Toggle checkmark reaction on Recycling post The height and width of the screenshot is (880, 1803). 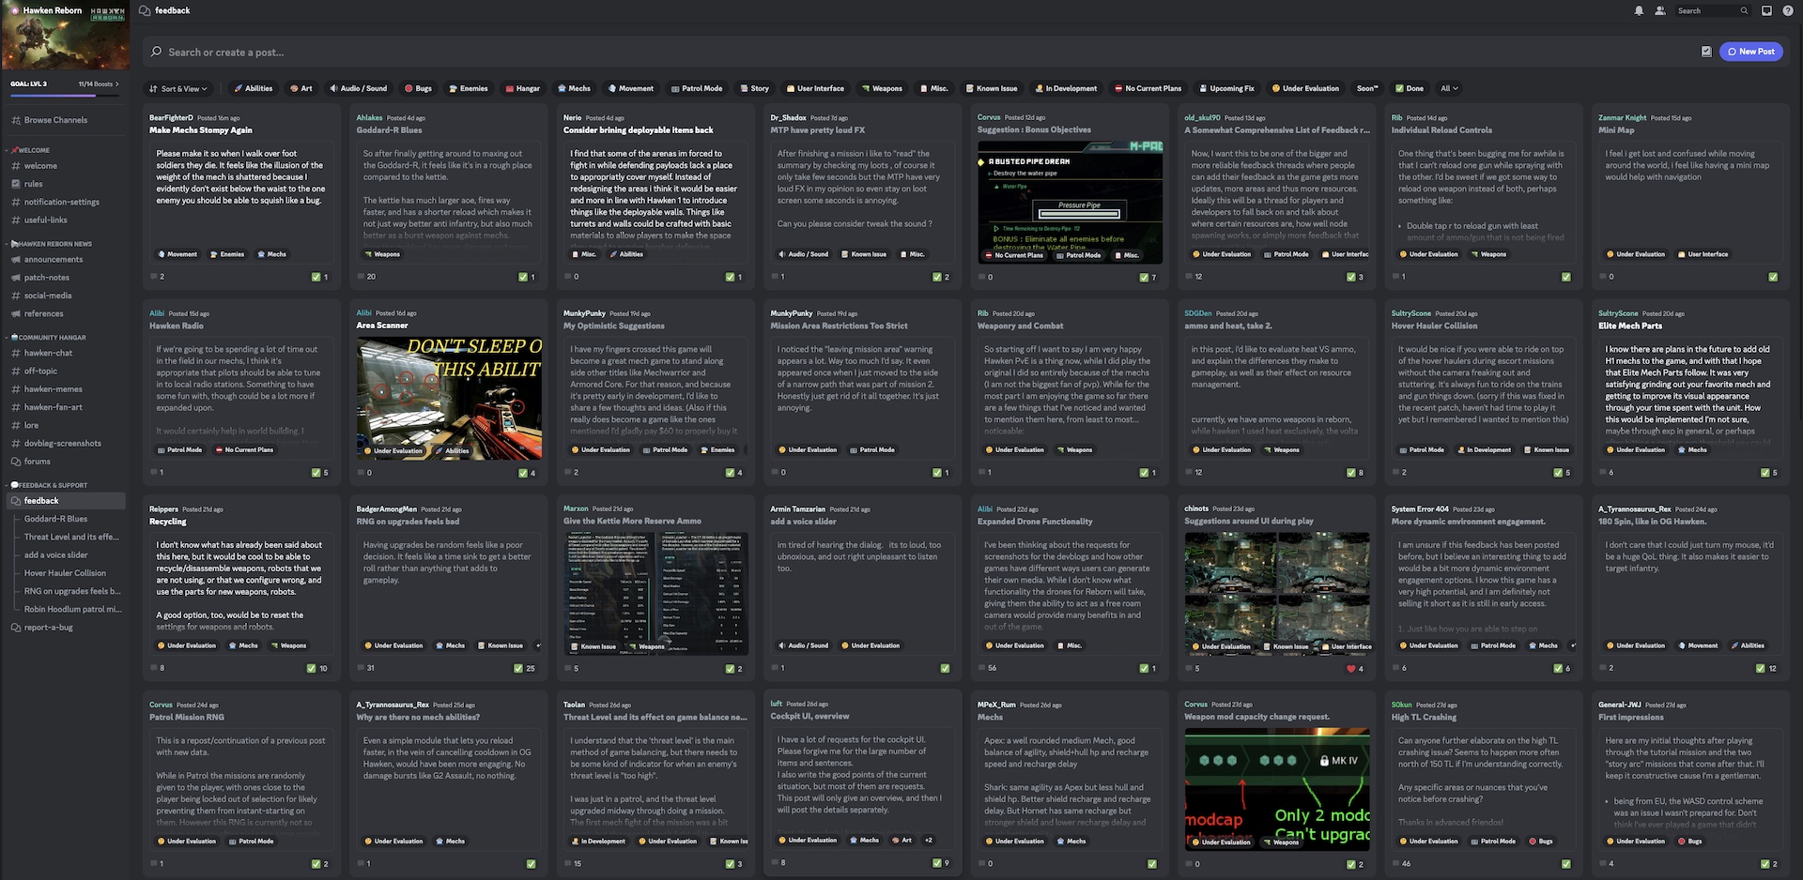[311, 669]
